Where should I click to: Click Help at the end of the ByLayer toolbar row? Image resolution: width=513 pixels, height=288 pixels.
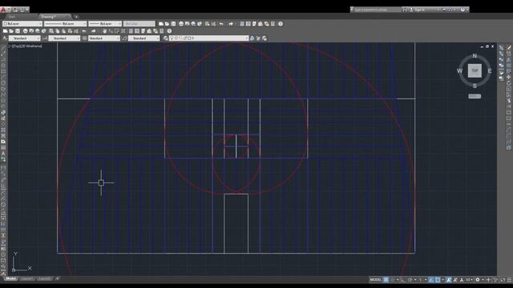point(281,24)
